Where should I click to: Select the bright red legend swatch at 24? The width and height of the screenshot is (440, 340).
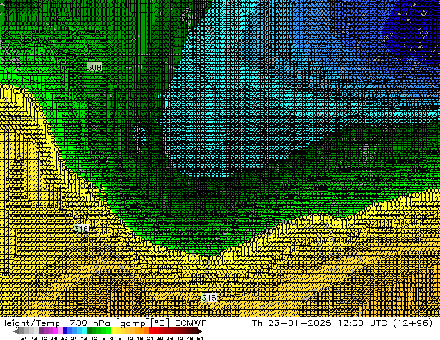pyautogui.click(x=151, y=331)
